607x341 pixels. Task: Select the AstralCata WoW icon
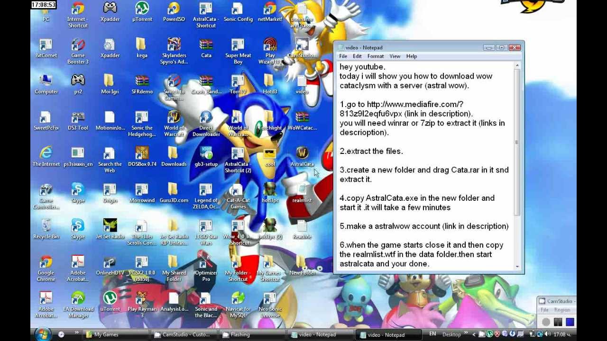click(302, 158)
